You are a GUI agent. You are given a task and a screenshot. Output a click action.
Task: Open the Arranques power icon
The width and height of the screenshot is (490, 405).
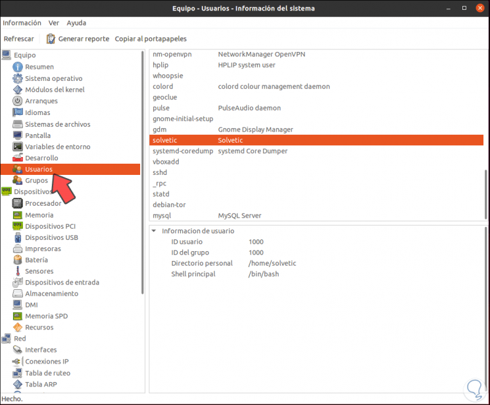[x=18, y=101]
